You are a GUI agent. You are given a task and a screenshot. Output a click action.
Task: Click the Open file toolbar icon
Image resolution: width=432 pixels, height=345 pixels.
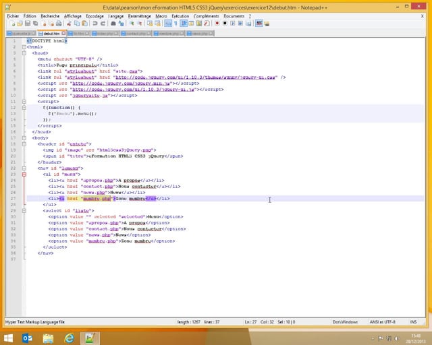tap(20, 24)
